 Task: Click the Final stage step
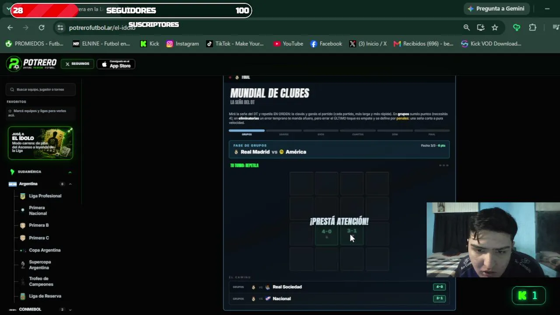coord(432,133)
